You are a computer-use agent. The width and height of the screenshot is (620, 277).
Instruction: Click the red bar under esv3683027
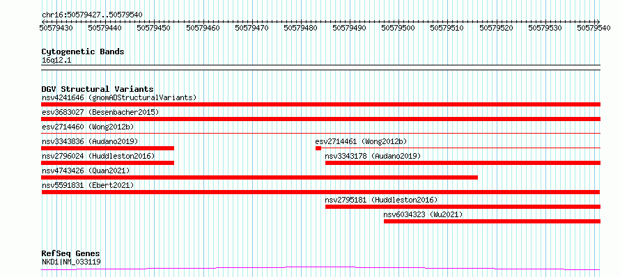(320, 119)
